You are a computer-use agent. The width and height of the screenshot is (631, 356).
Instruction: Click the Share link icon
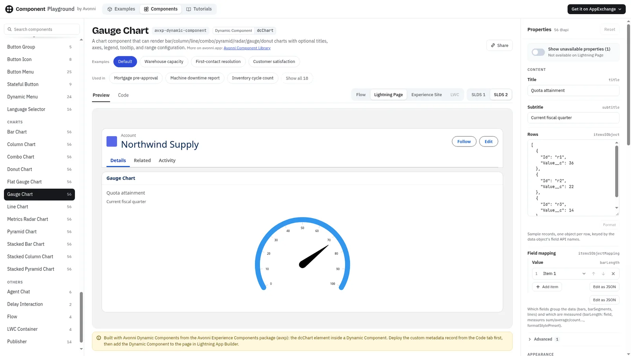tap(493, 45)
